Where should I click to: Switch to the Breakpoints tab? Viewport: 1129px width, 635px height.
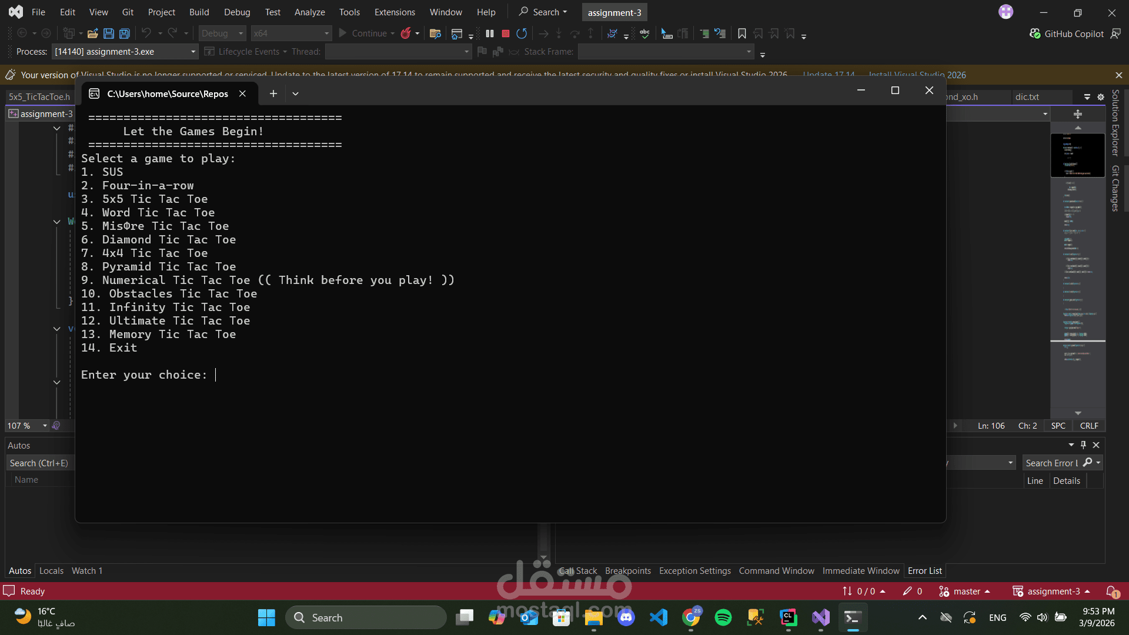(627, 571)
